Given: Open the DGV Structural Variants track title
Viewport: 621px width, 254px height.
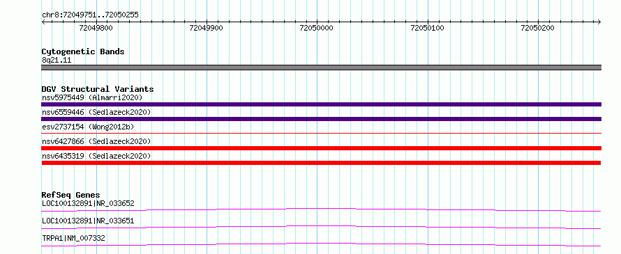Looking at the screenshot, I should (98, 89).
